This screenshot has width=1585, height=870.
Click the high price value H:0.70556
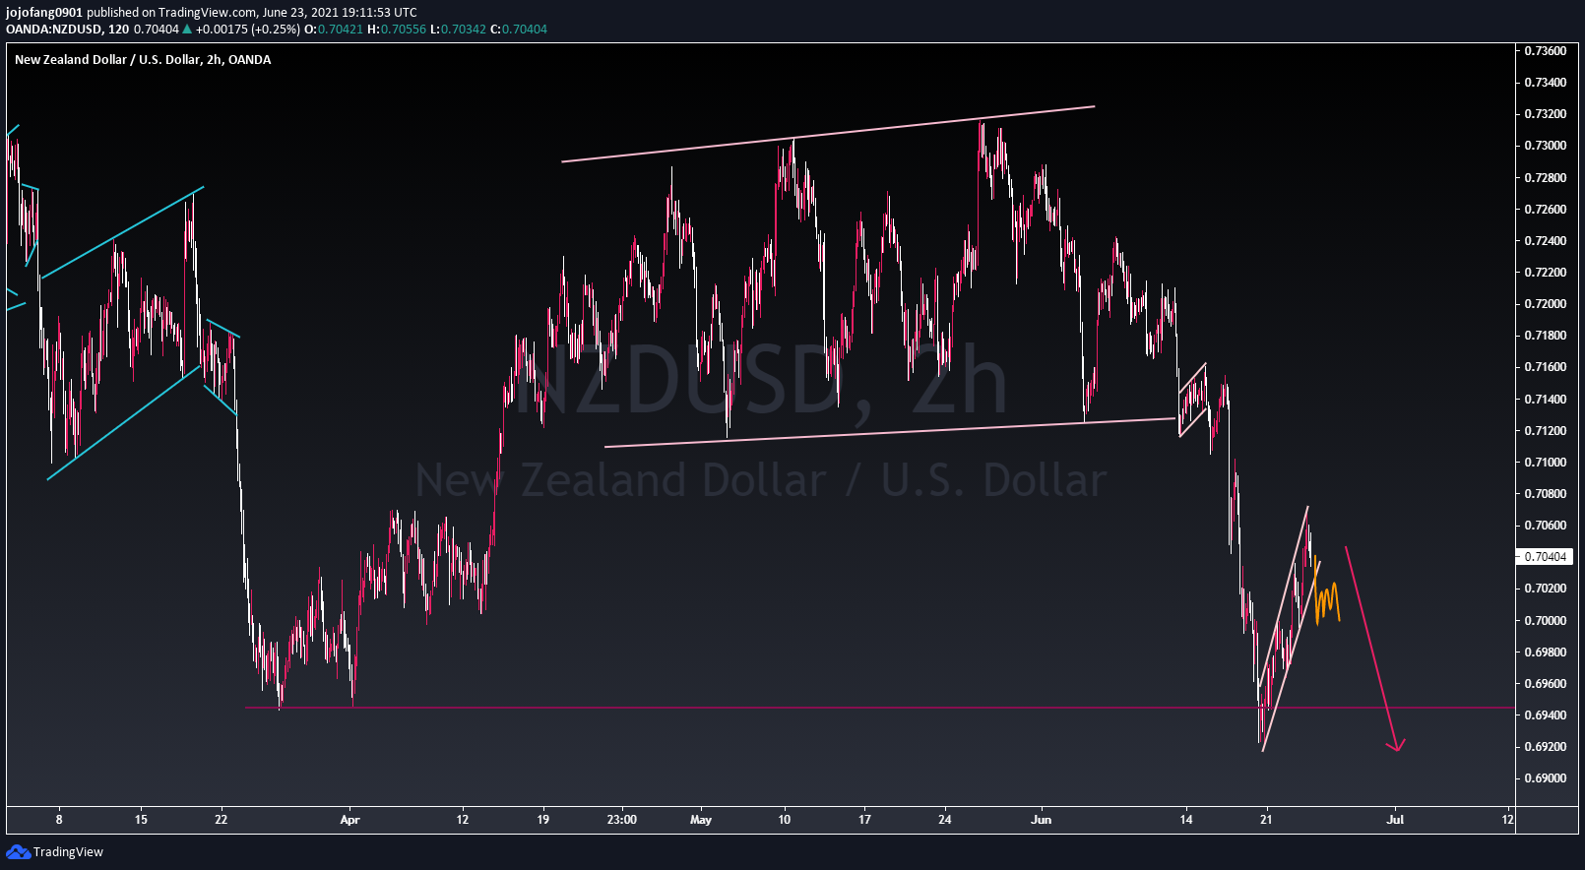pos(397,30)
